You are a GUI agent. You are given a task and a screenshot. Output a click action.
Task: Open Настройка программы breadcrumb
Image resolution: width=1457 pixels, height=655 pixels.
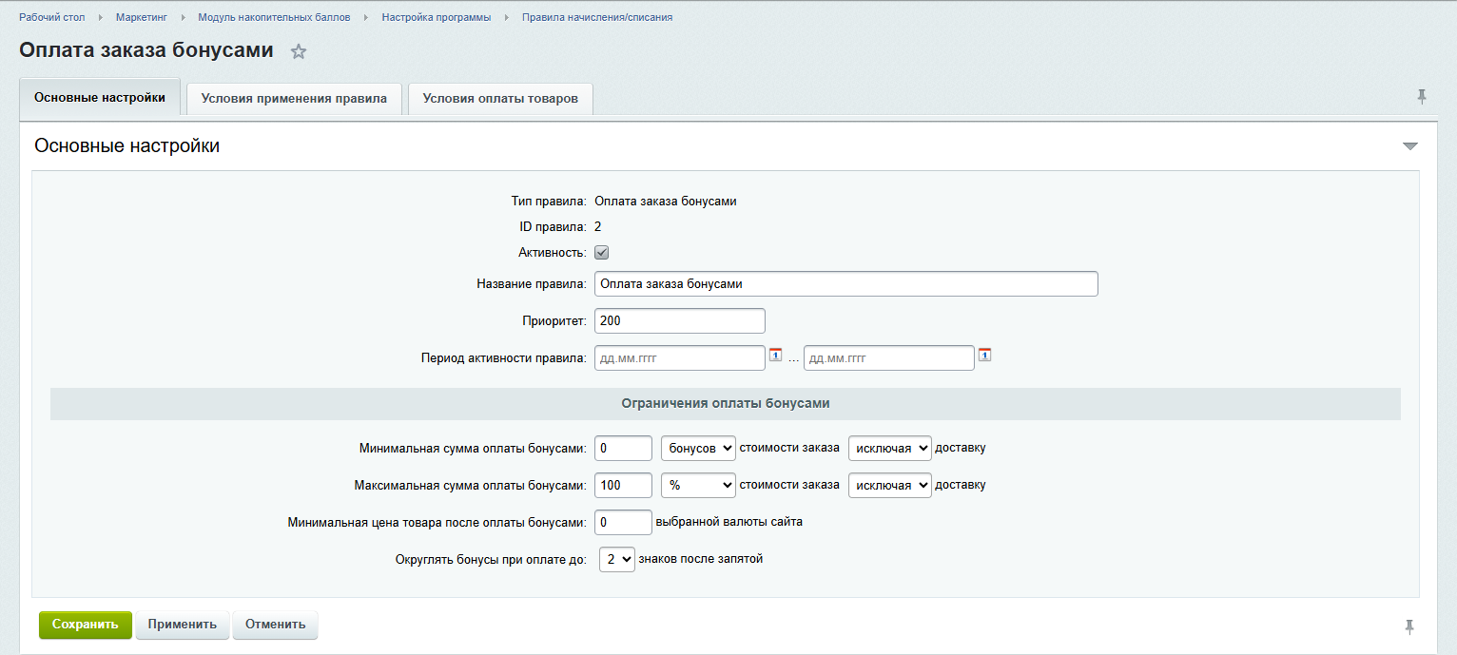[x=437, y=17]
